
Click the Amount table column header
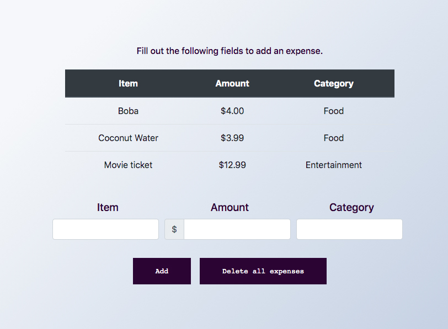point(232,84)
